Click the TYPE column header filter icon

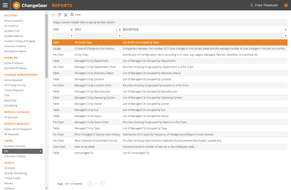pyautogui.click(x=72, y=30)
